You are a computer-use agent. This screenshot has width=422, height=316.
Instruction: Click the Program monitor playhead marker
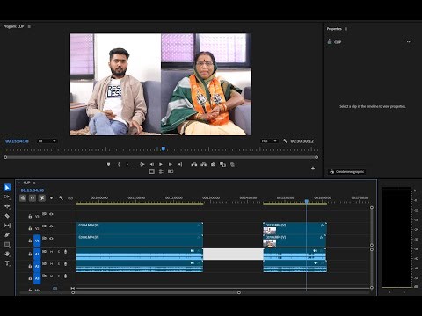[x=164, y=149]
